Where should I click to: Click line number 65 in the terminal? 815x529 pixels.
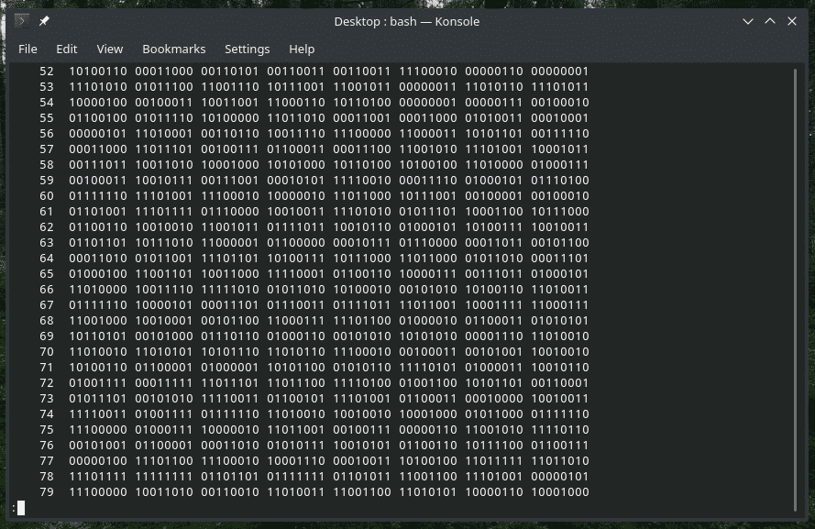pos(47,274)
